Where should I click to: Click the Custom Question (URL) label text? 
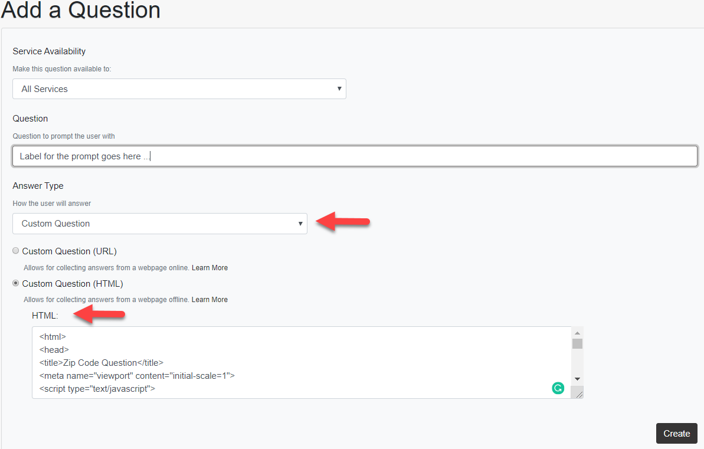(69, 251)
